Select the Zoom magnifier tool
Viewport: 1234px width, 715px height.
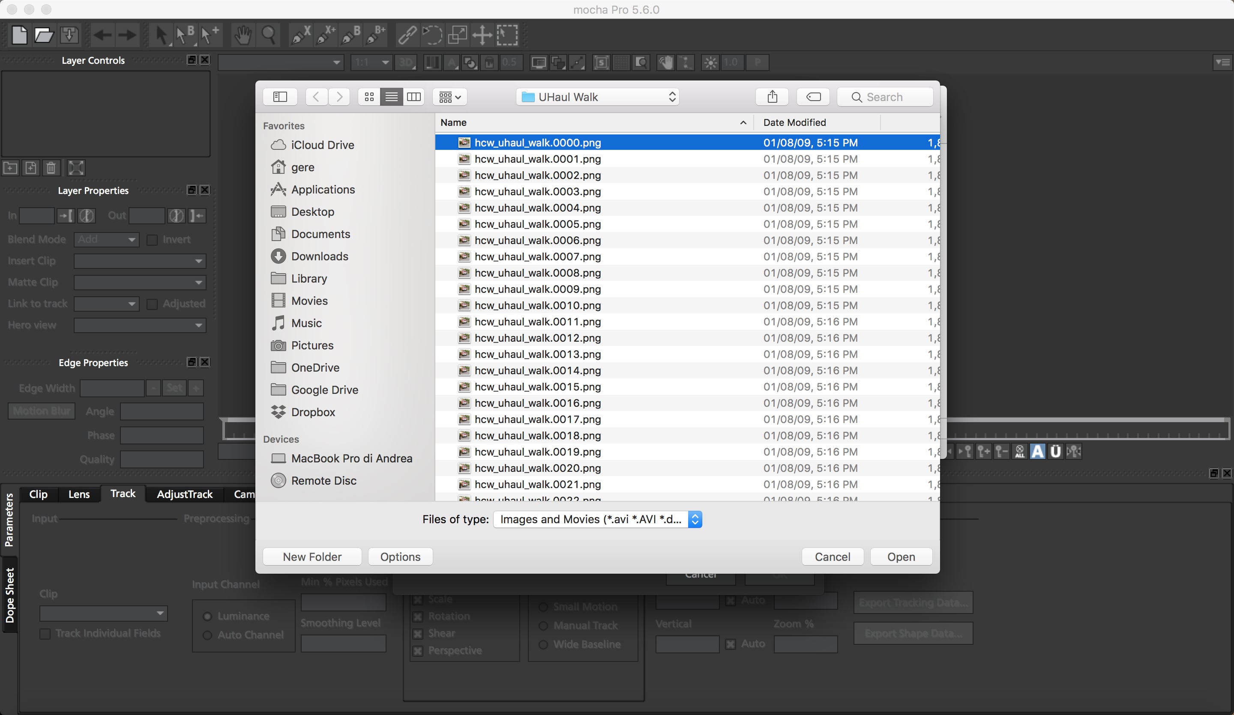point(268,35)
